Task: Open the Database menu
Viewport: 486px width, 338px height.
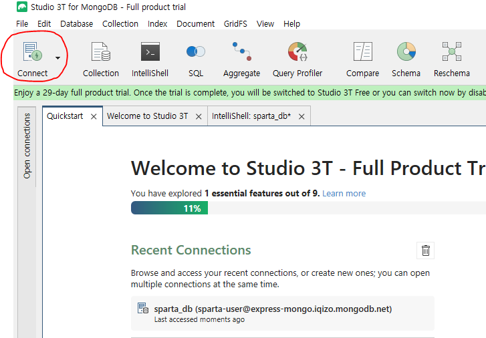Action: 77,24
